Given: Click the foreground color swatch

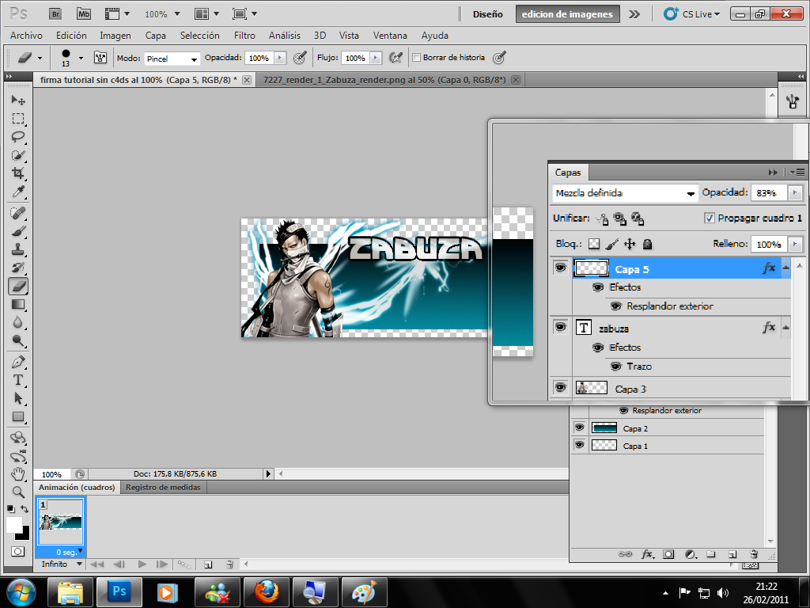Looking at the screenshot, I should [x=13, y=525].
